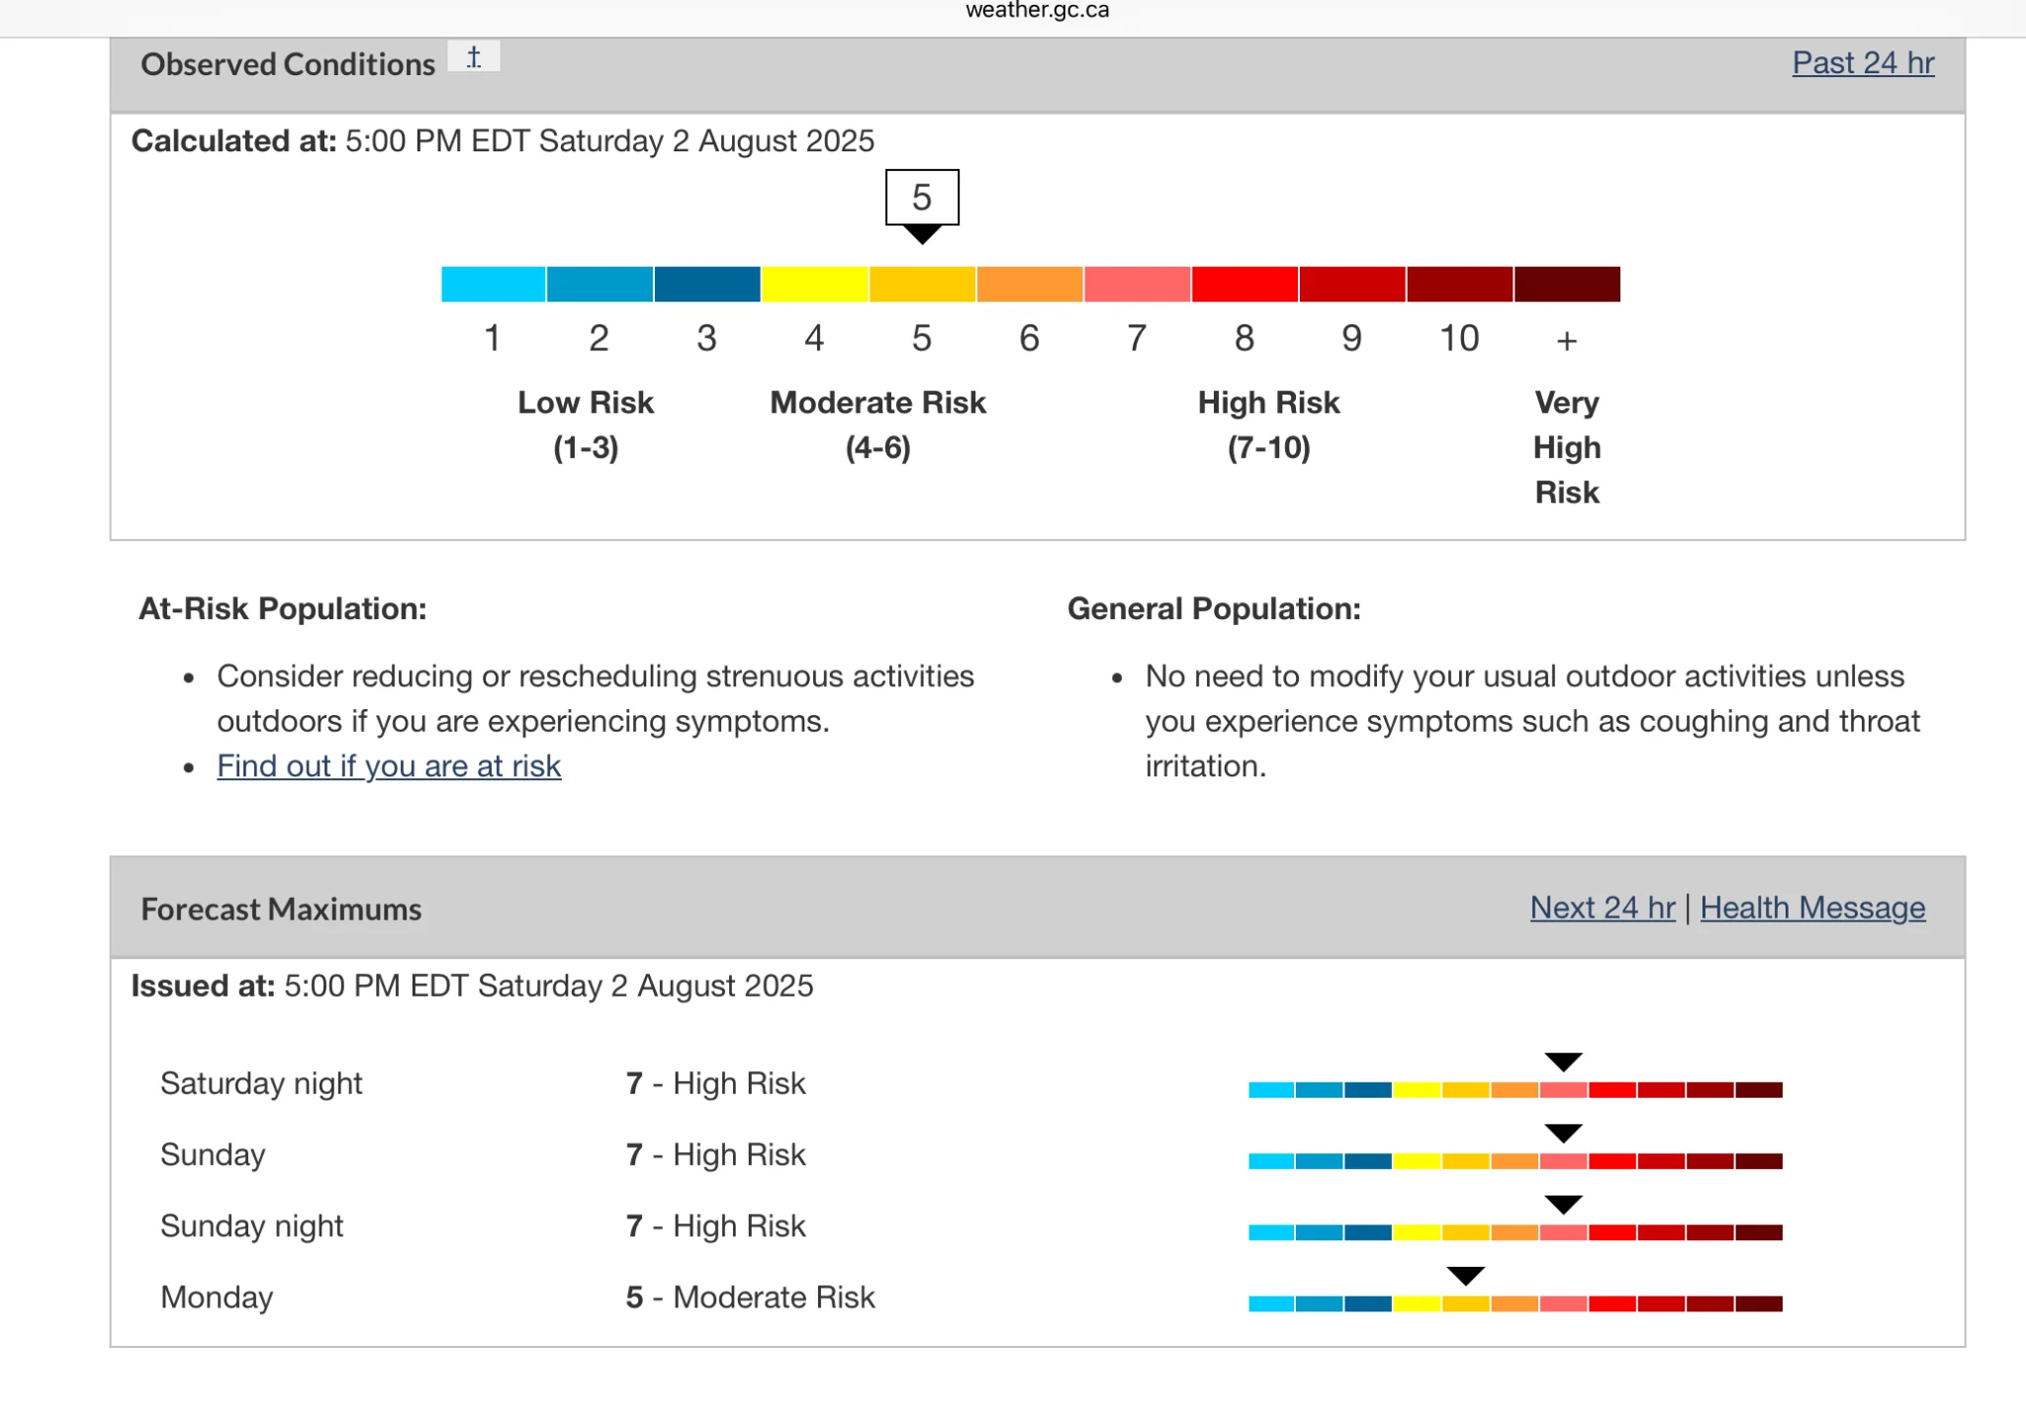This screenshot has height=1426, width=2026.
Task: Click the yellow level 4 swatch on scale
Action: pos(814,284)
